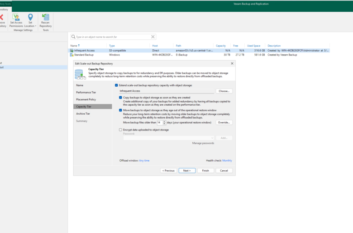This screenshot has width=353, height=233.
Task: Select the Capacity Tier step
Action: tap(92, 107)
